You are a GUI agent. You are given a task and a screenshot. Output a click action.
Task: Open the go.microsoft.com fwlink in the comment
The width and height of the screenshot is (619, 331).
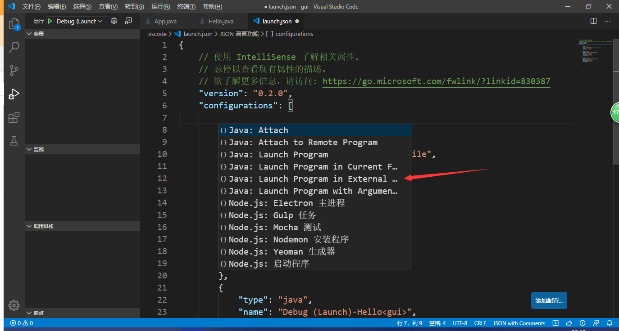tap(436, 81)
